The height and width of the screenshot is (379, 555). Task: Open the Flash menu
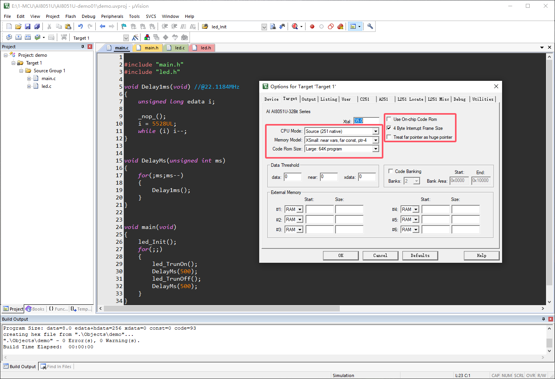click(70, 16)
